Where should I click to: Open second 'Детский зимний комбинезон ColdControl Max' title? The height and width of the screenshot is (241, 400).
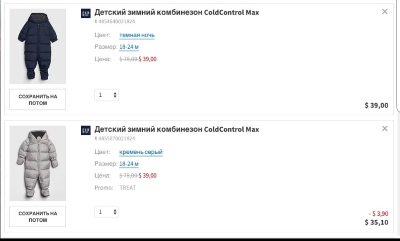[x=176, y=129]
